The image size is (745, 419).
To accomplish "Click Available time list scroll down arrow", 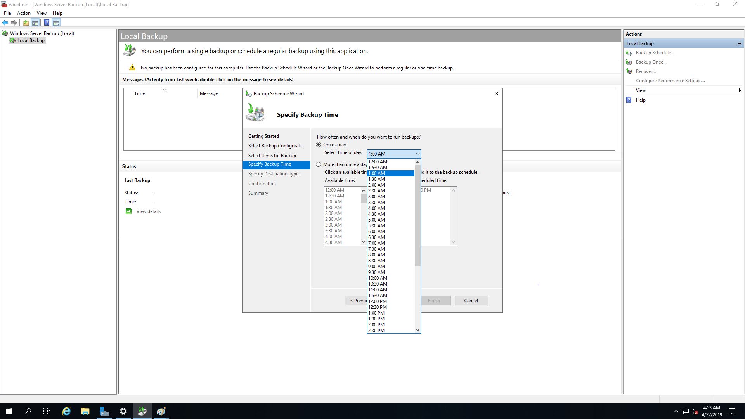I will 364,242.
